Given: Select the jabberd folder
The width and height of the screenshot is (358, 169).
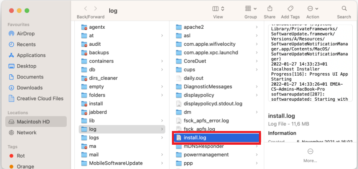Looking at the screenshot, I should [x=122, y=112].
